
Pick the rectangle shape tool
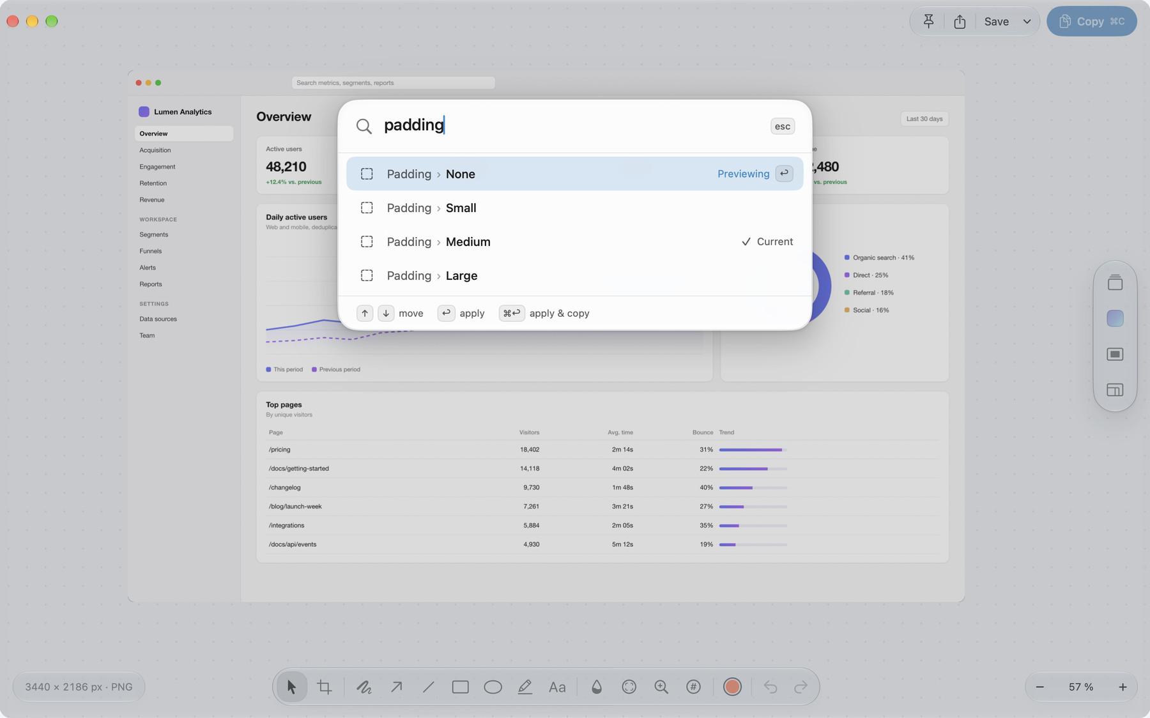point(460,687)
